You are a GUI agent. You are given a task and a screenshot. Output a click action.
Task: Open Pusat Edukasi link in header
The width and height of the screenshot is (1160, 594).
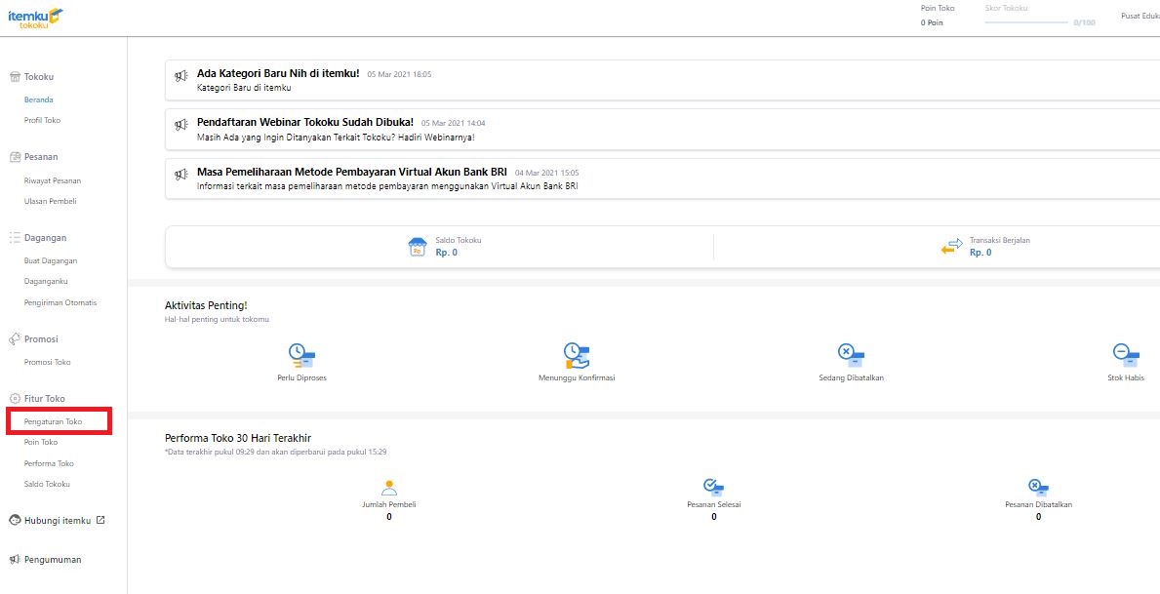tap(1140, 15)
